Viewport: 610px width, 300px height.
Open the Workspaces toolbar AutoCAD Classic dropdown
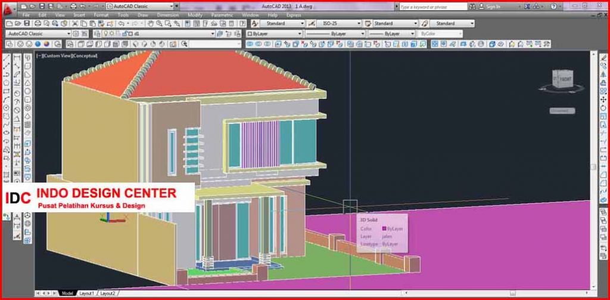[x=38, y=34]
